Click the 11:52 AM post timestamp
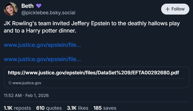This screenshot has height=111, width=193. point(13,95)
